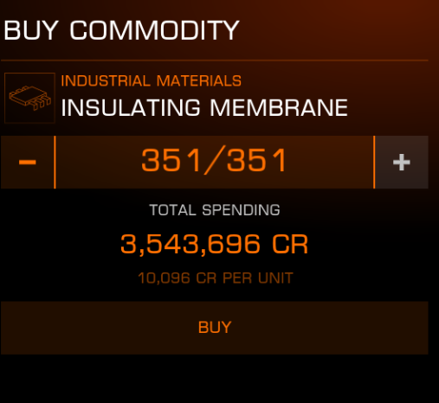
Task: Click the TOTAL SPENDING label
Action: [x=215, y=209]
